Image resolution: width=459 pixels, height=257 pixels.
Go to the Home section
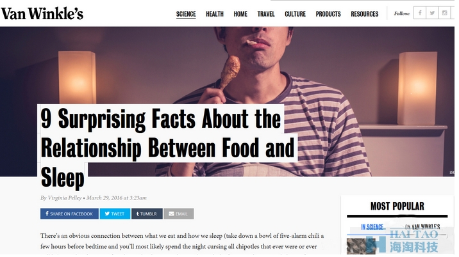(x=240, y=14)
